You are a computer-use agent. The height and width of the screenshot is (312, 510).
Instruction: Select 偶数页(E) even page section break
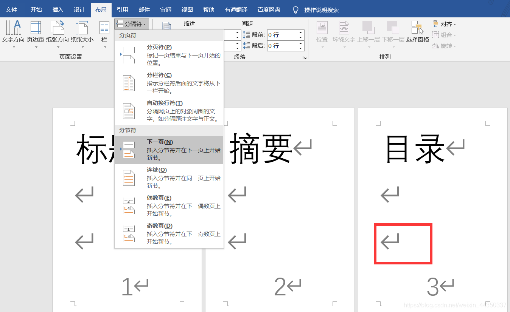pyautogui.click(x=169, y=206)
